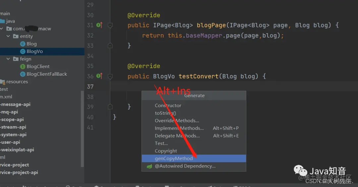Image resolution: width=358 pixels, height=187 pixels.
Task: Select the scope-api module in tree
Action: tap(12, 119)
